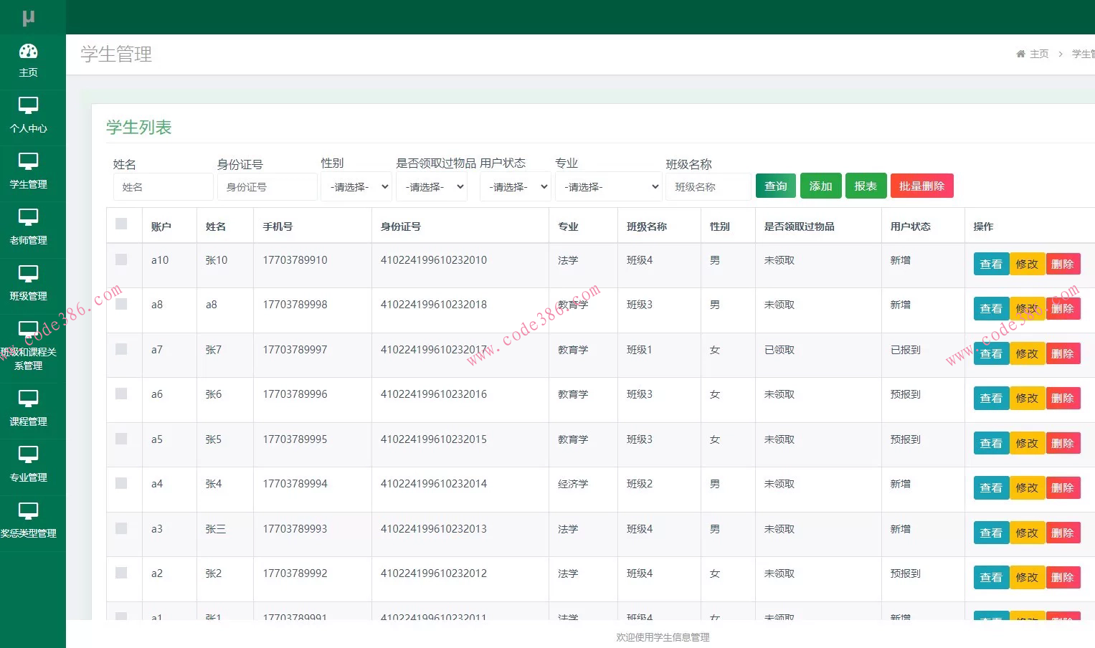
Task: Select the 学生管理 sidebar icon
Action: point(28,162)
